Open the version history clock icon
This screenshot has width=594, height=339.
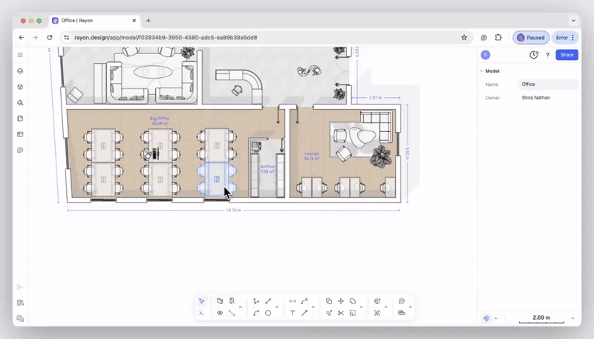(534, 55)
